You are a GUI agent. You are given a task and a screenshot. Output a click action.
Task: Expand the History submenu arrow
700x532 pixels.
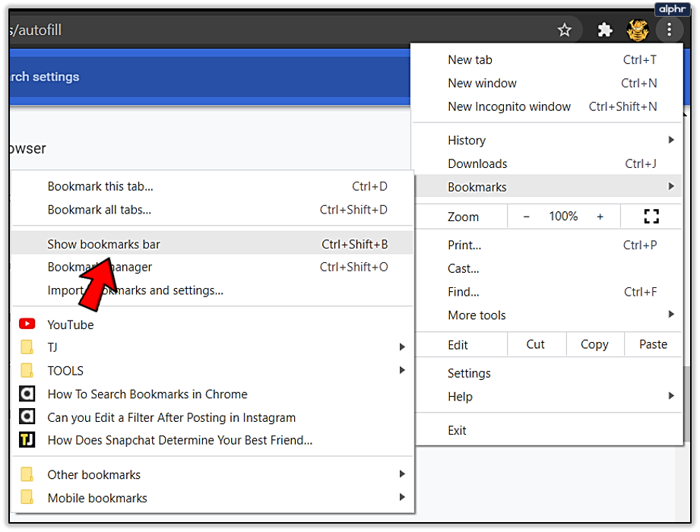pyautogui.click(x=671, y=140)
